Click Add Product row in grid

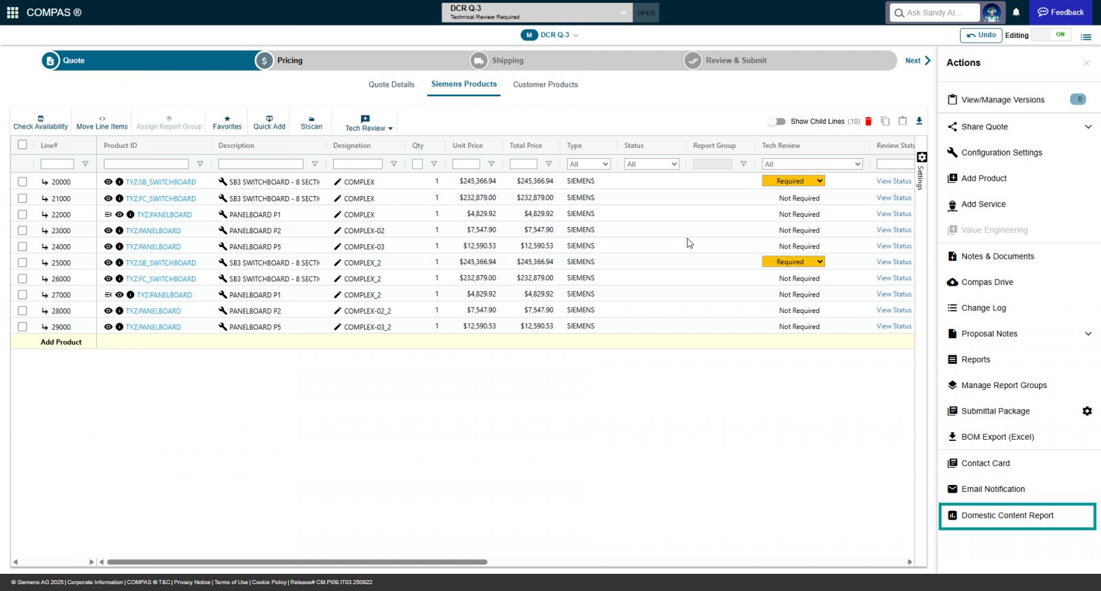(462, 342)
